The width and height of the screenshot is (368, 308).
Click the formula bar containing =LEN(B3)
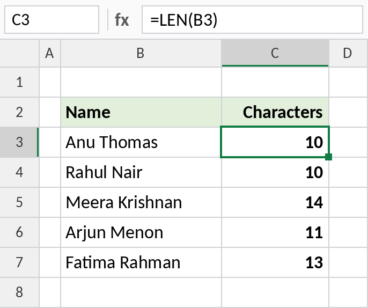pos(252,20)
